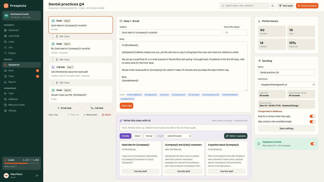
Task: Open the 'Send from' mailbox dropdown
Action: coord(287,85)
